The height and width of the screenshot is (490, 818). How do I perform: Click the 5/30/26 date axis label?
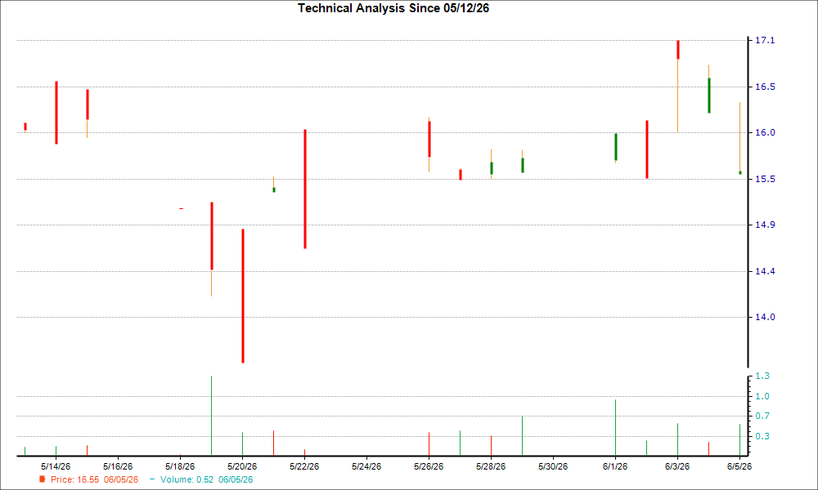(553, 466)
